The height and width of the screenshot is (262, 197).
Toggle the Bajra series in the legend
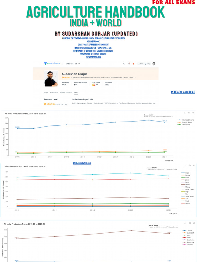coord(185,173)
